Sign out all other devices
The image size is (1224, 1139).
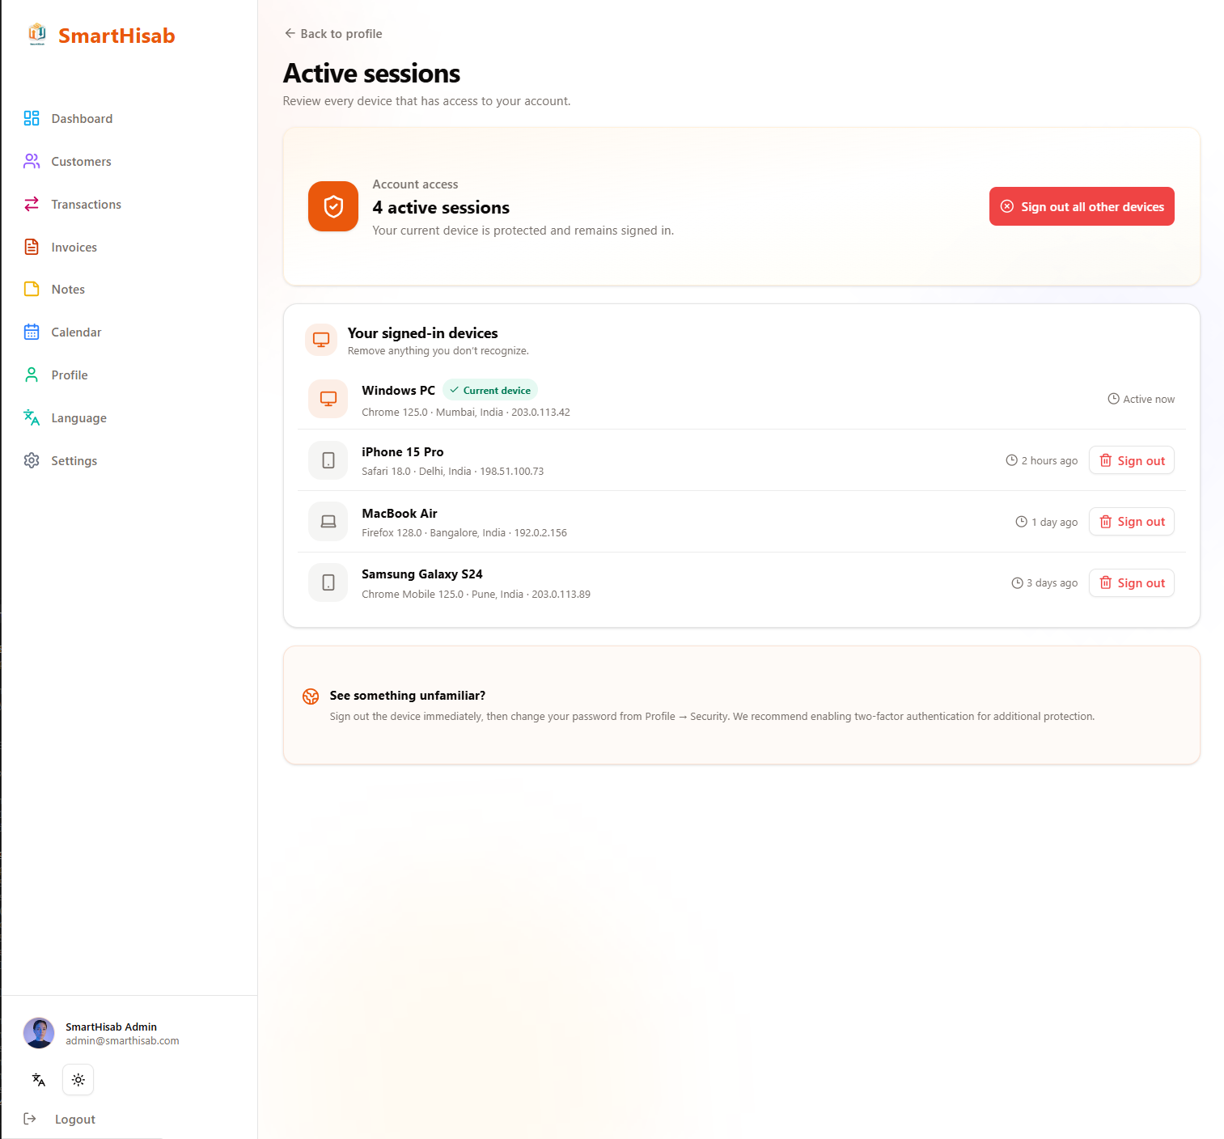(x=1082, y=206)
